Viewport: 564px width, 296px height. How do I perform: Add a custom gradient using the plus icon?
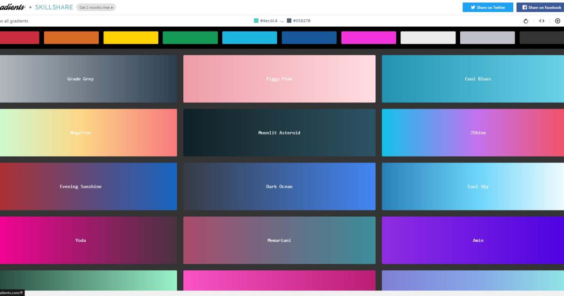coord(557,21)
